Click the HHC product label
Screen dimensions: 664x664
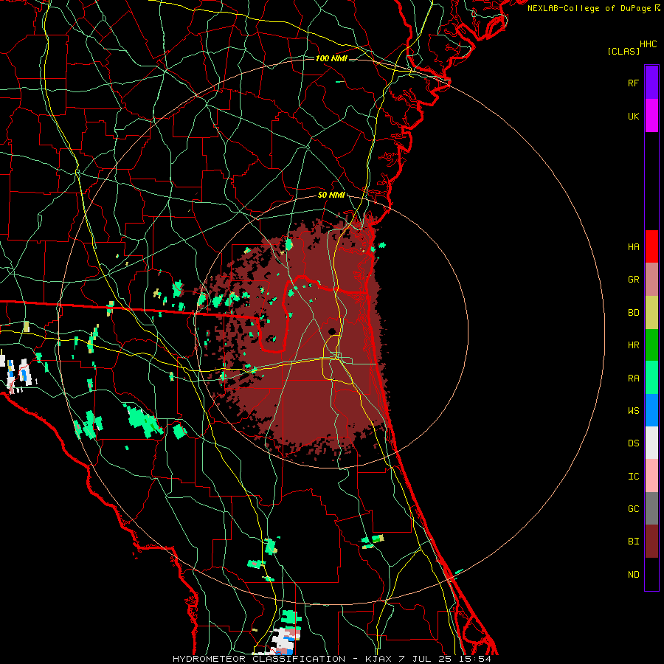coord(648,44)
